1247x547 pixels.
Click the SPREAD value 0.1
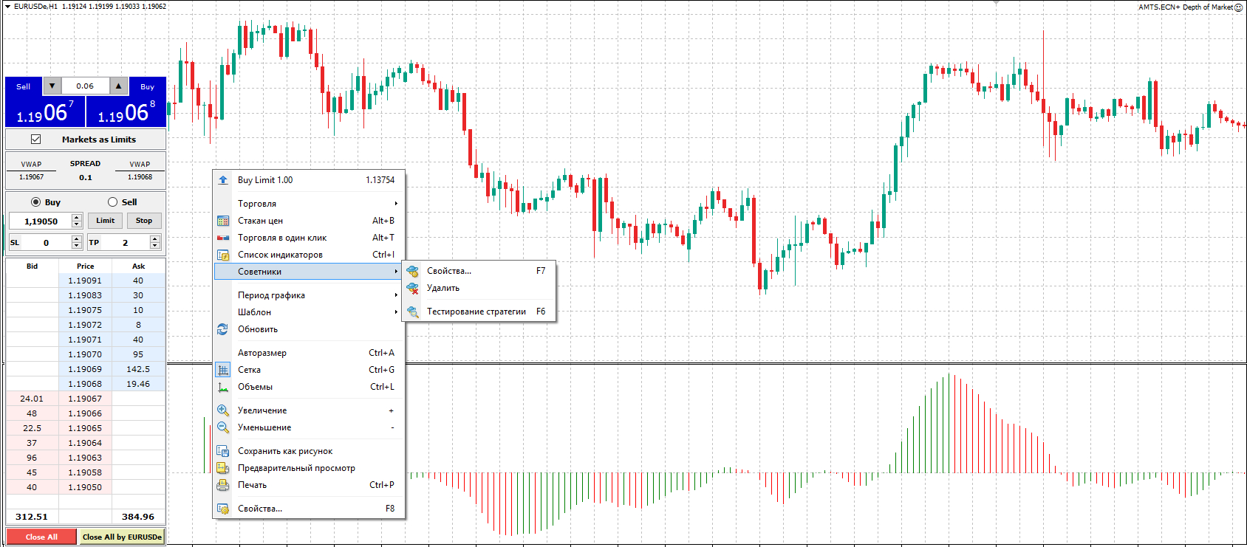tap(86, 177)
